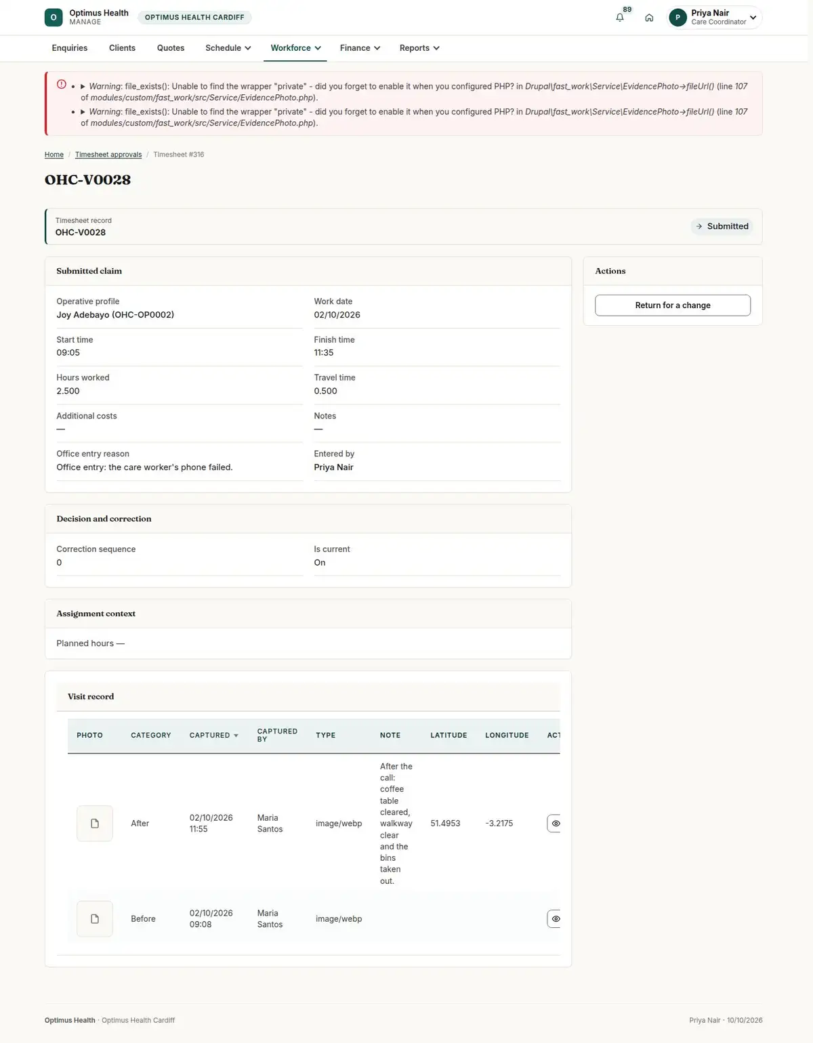Select the operative name Joy Adebayo (OHC-OP0002)
Screen dimensions: 813x1043
[x=115, y=315]
